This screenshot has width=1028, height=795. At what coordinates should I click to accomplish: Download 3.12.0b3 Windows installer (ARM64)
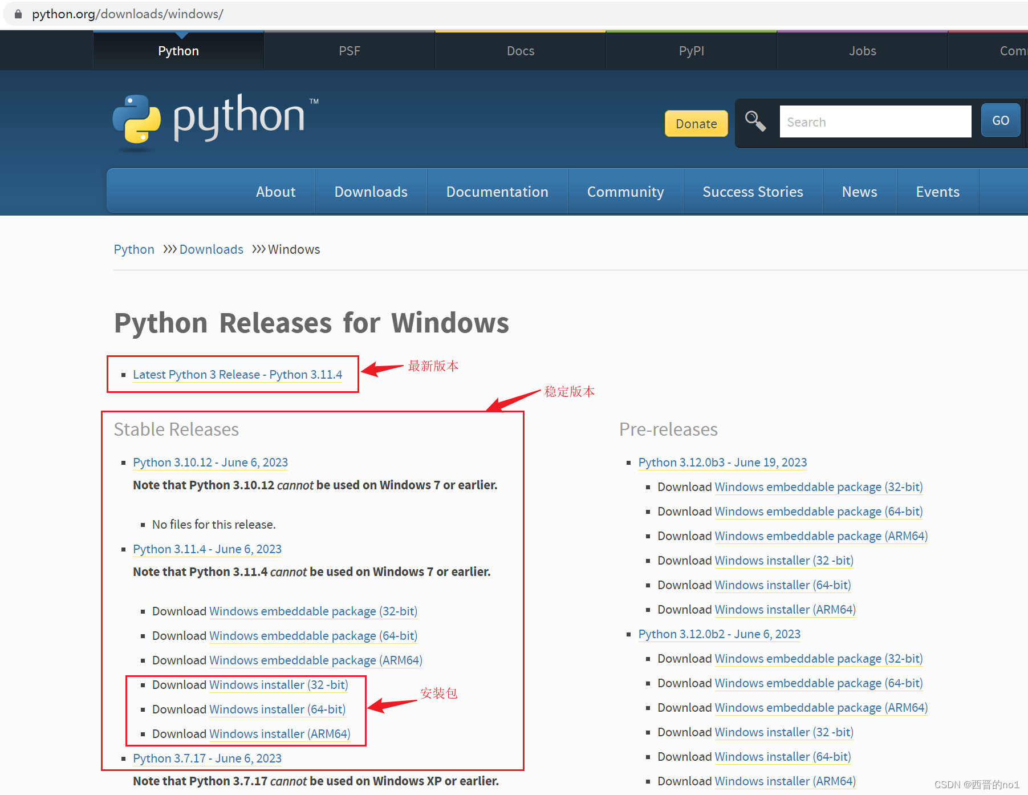point(786,610)
